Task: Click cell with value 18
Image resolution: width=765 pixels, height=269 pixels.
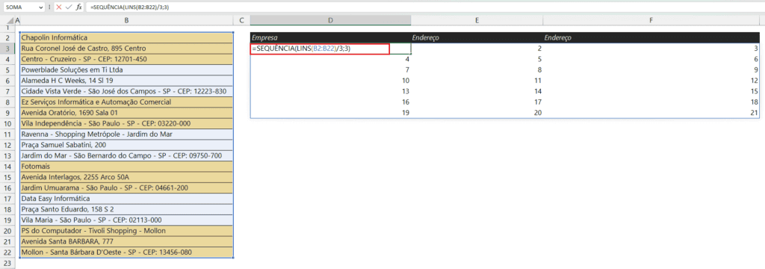Action: click(x=651, y=102)
